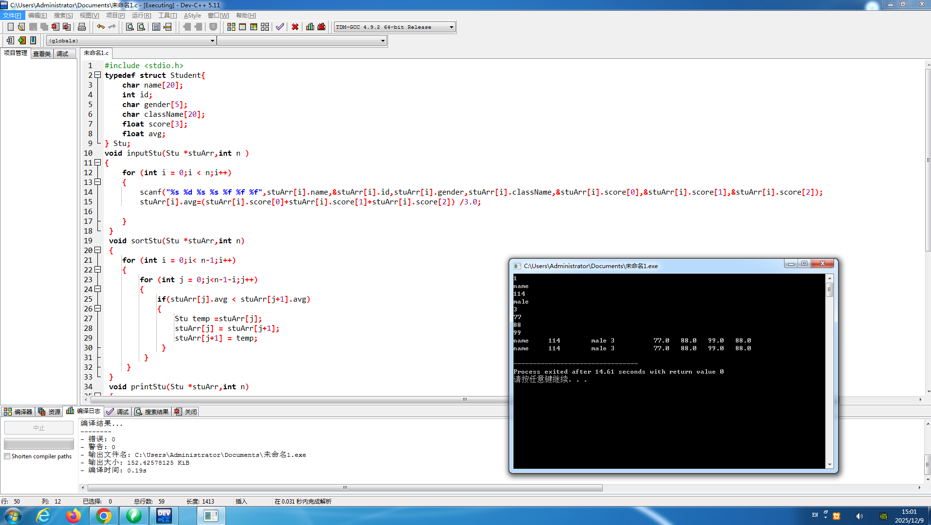This screenshot has width=931, height=525.
Task: Click the 中止 button in the compile log
Action: click(39, 428)
